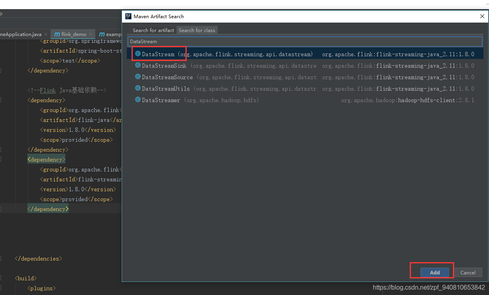The height and width of the screenshot is (295, 489).
Task: Click the class icon beside DataStreamSource
Action: point(138,77)
